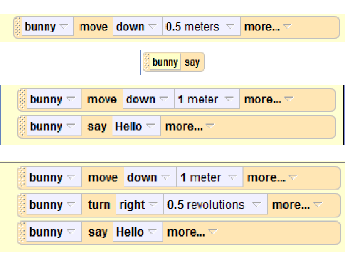Click the word move in the 0.5 meters row
Viewport: 345px width, 276px height.
pos(94,27)
